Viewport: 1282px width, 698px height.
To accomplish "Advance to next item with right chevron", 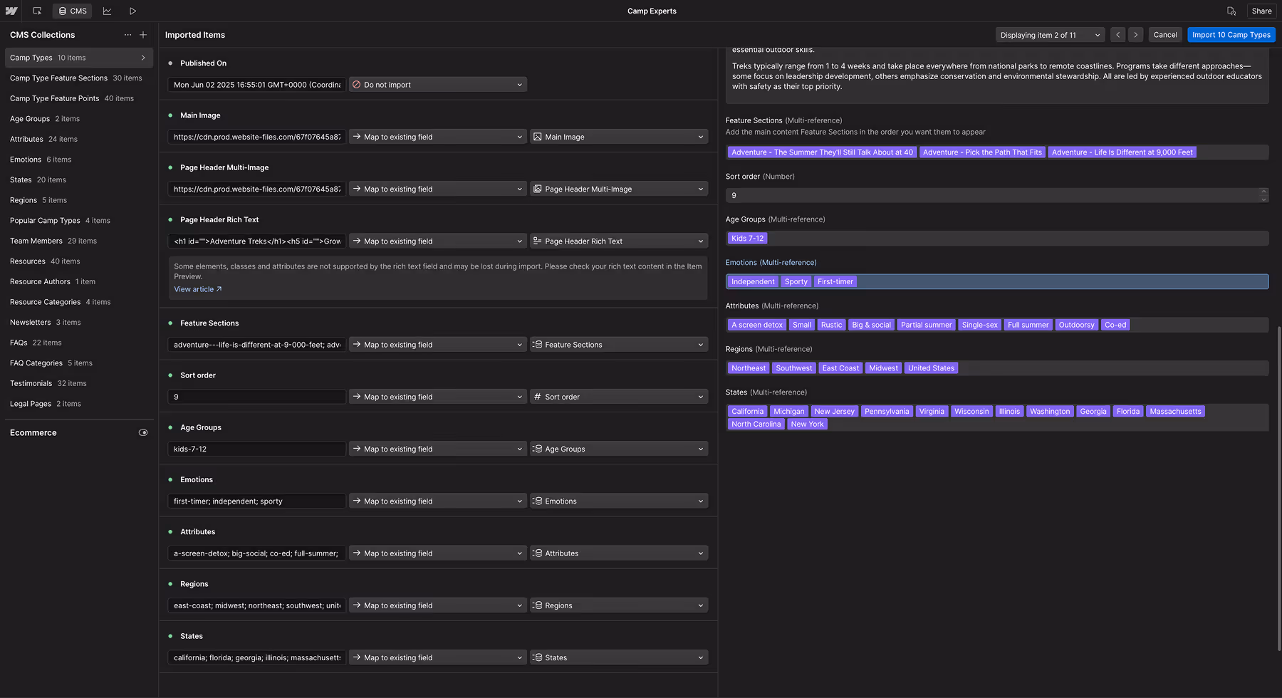I will [1136, 34].
